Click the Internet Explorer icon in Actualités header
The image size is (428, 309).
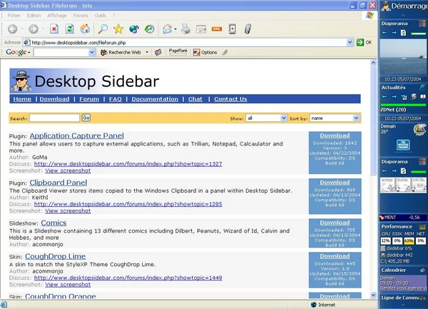422,87
